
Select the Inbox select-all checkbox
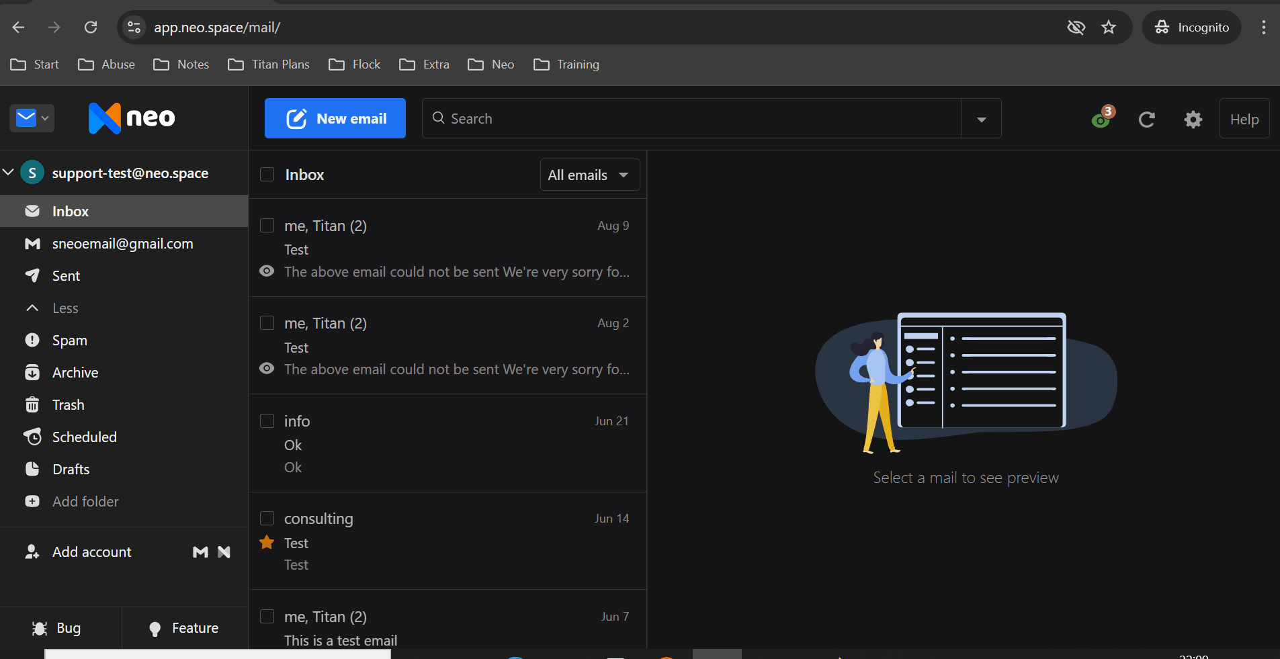pyautogui.click(x=267, y=175)
